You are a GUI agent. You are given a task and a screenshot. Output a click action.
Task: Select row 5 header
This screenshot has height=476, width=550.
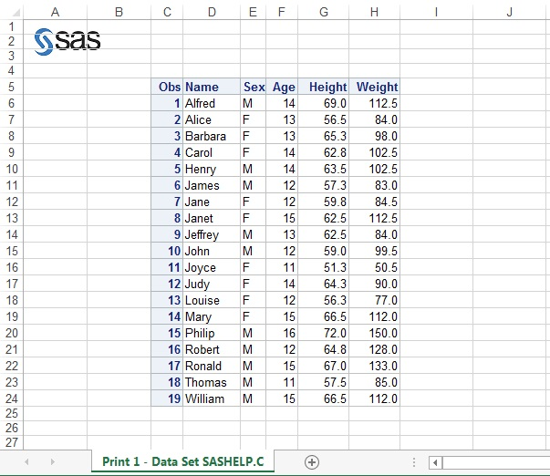point(11,88)
